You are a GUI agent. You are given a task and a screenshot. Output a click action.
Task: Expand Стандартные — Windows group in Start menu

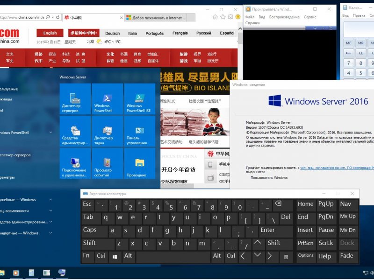50,233
